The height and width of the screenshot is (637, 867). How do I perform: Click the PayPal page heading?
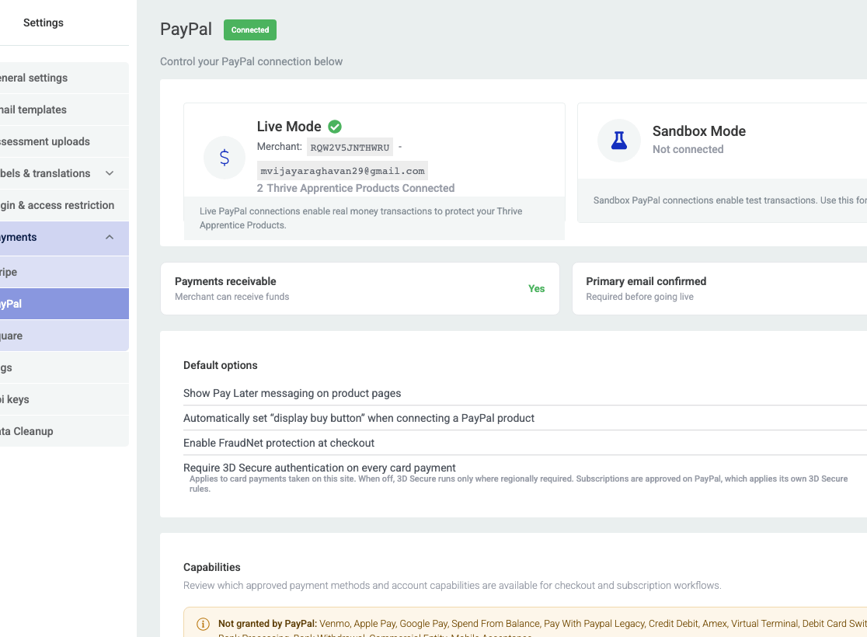tap(186, 30)
